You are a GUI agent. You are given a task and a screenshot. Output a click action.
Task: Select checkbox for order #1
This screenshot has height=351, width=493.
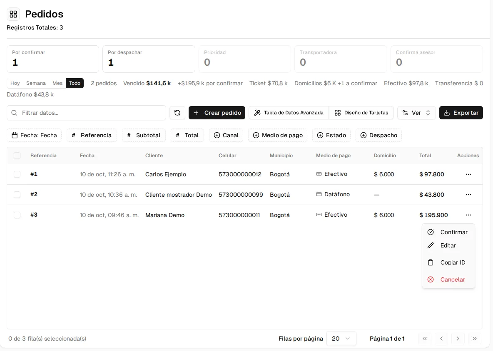17,174
